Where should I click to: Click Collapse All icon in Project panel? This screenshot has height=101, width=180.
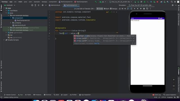(x=39, y=5)
